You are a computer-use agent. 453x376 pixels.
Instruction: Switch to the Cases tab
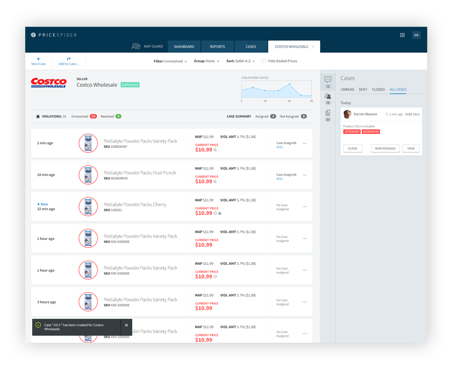[251, 46]
